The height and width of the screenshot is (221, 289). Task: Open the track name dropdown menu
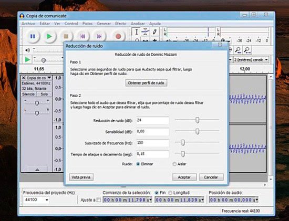coord(49,78)
